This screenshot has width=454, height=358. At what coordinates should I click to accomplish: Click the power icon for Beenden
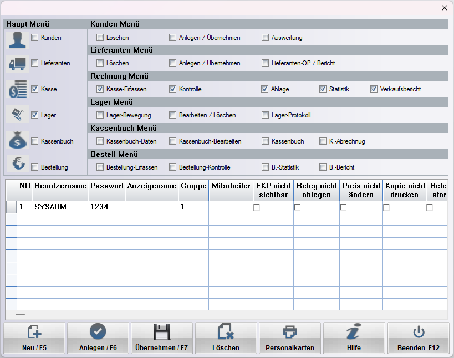coord(419,332)
